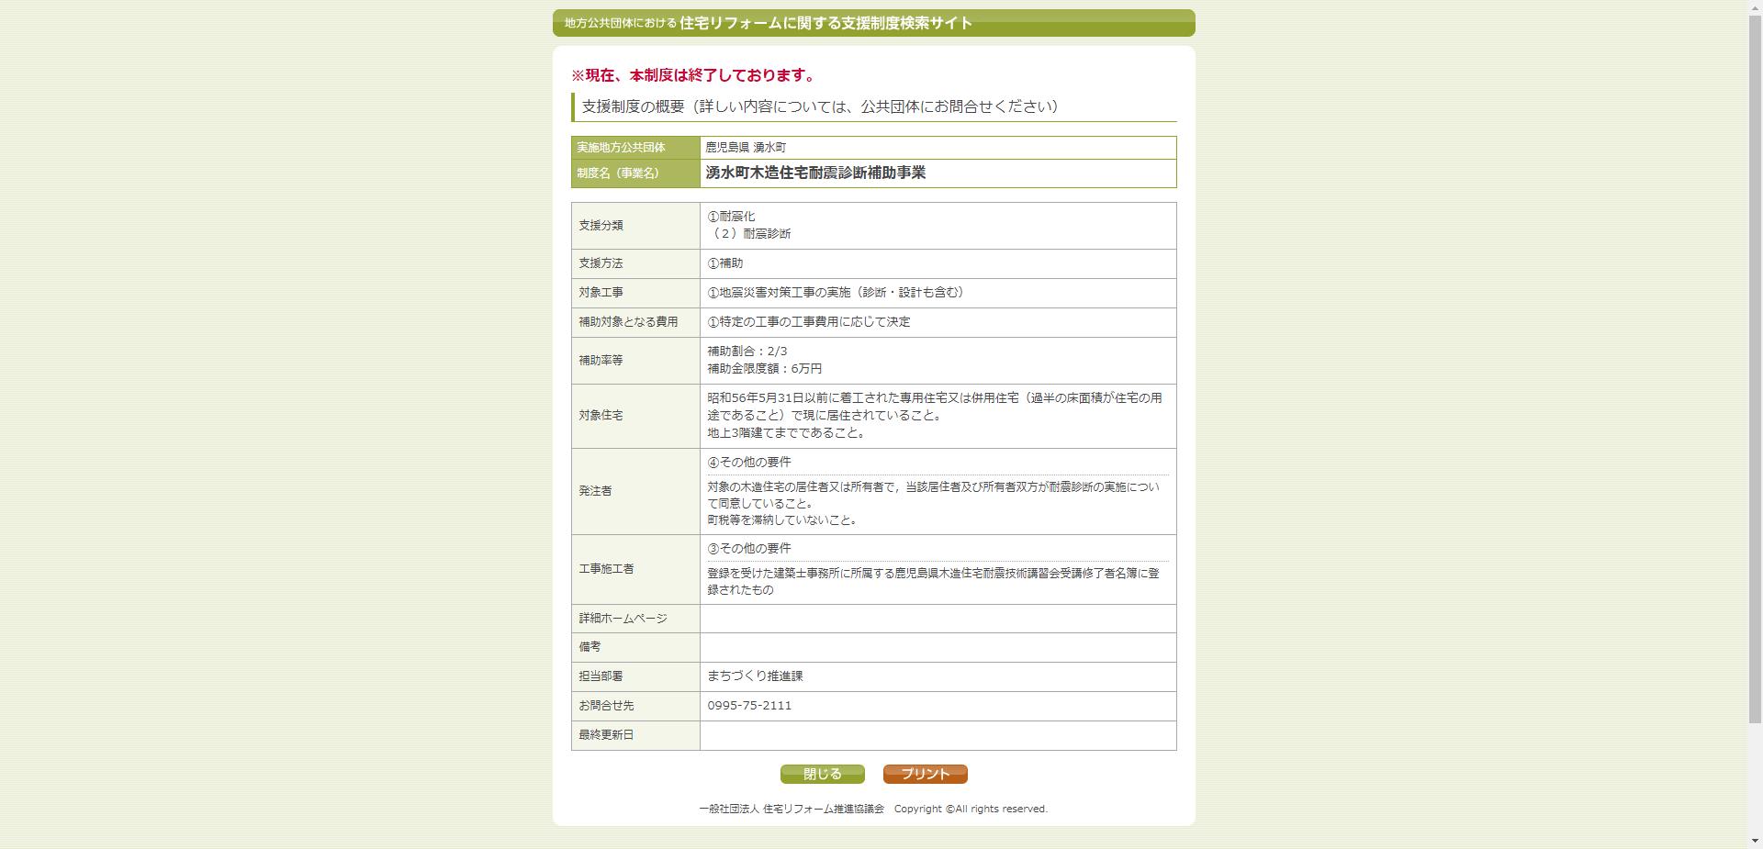The image size is (1763, 849).
Task: Click the 担当部署 cell showing まちづくり推進課
Action: click(755, 676)
